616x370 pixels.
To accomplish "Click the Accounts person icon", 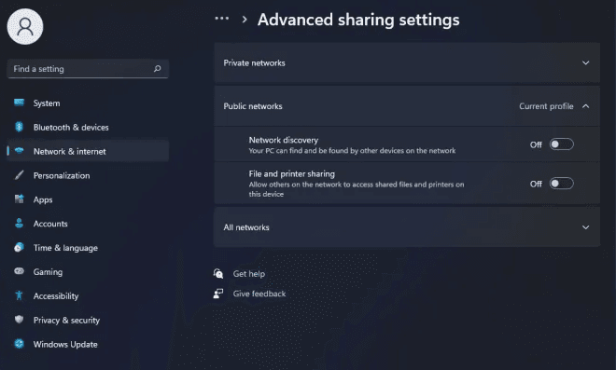I will pyautogui.click(x=19, y=224).
